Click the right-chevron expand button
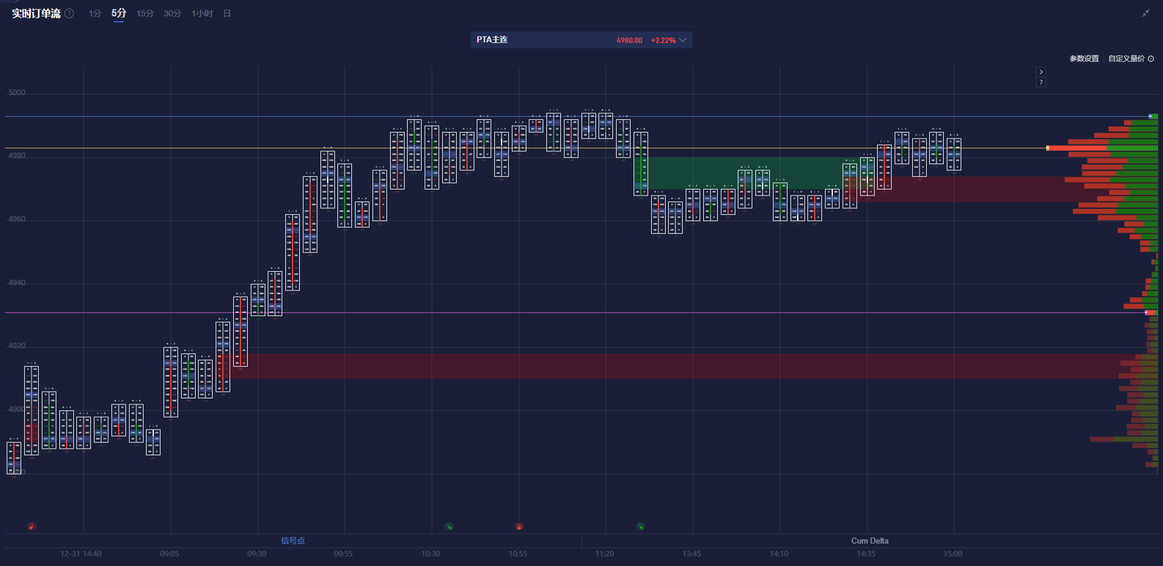 1041,72
